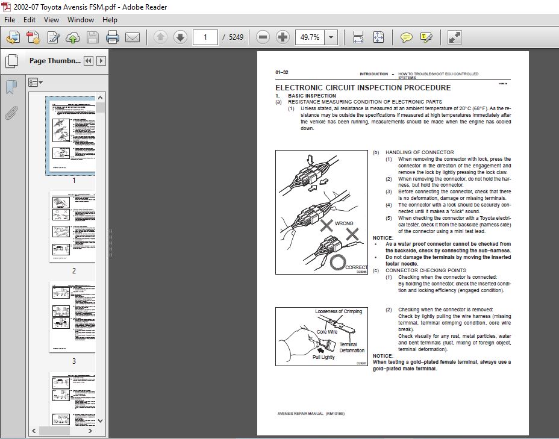Click the 'Pull Lightly' terminal illustration
Screen dimensions: 559x439
tap(322, 337)
